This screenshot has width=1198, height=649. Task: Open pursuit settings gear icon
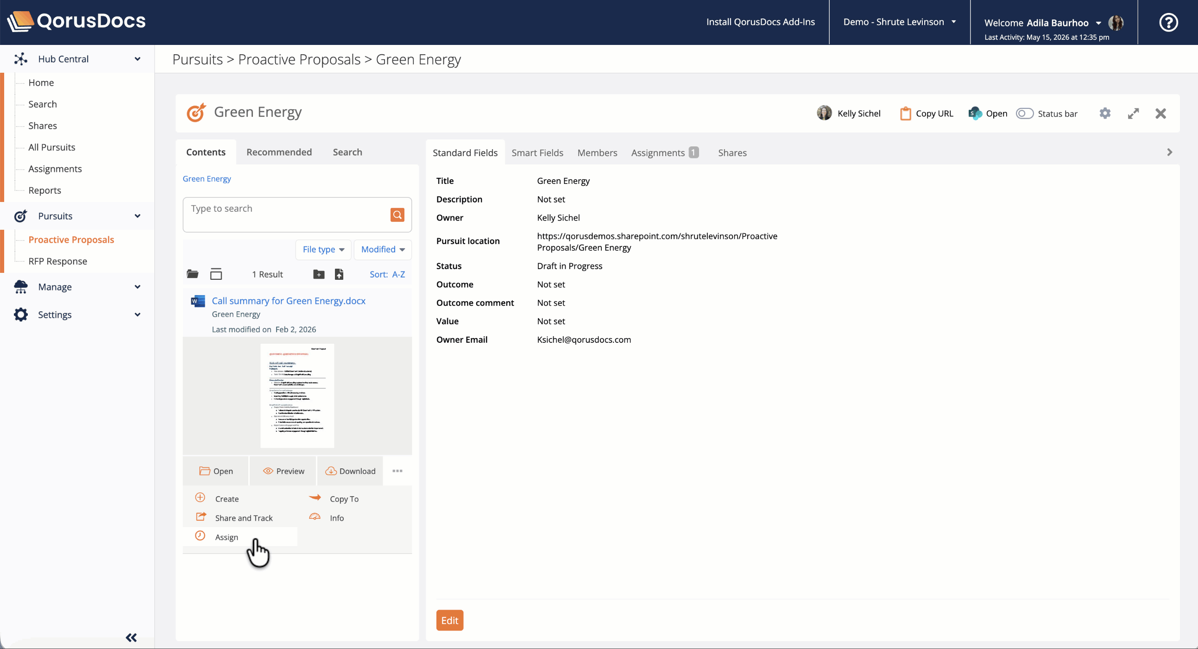pyautogui.click(x=1105, y=113)
